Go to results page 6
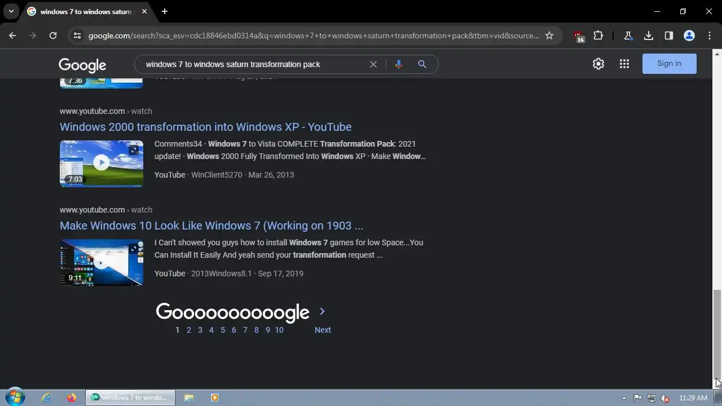 [234, 330]
